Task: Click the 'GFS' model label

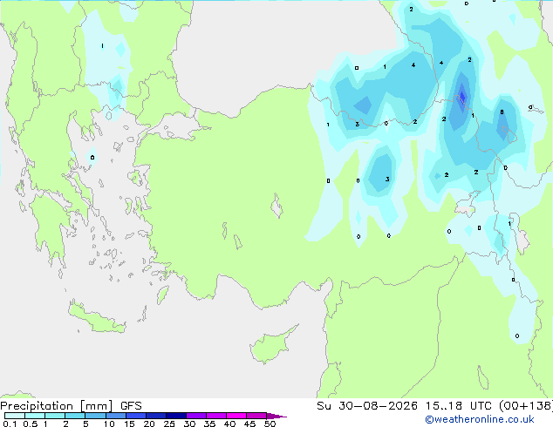Action: click(131, 406)
